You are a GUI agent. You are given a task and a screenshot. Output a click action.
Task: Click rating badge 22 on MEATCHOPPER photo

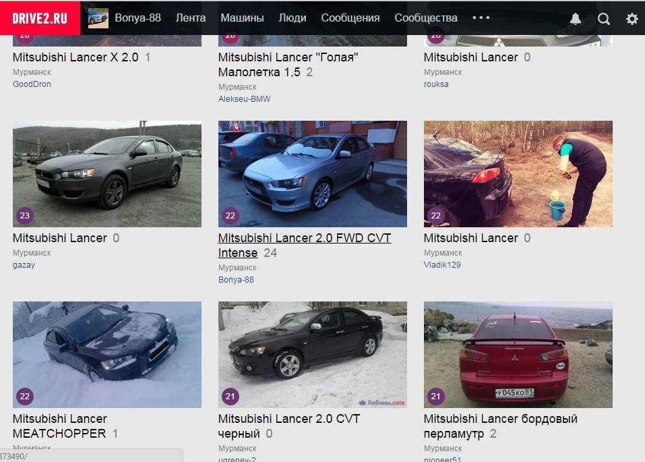(x=25, y=396)
